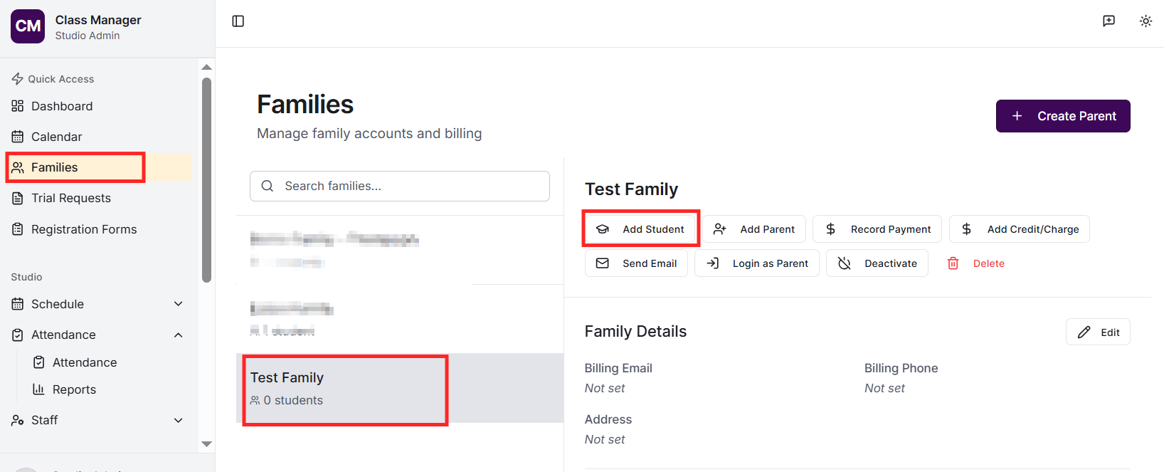Click the pencil Edit icon
This screenshot has height=472, width=1164.
pyautogui.click(x=1084, y=332)
